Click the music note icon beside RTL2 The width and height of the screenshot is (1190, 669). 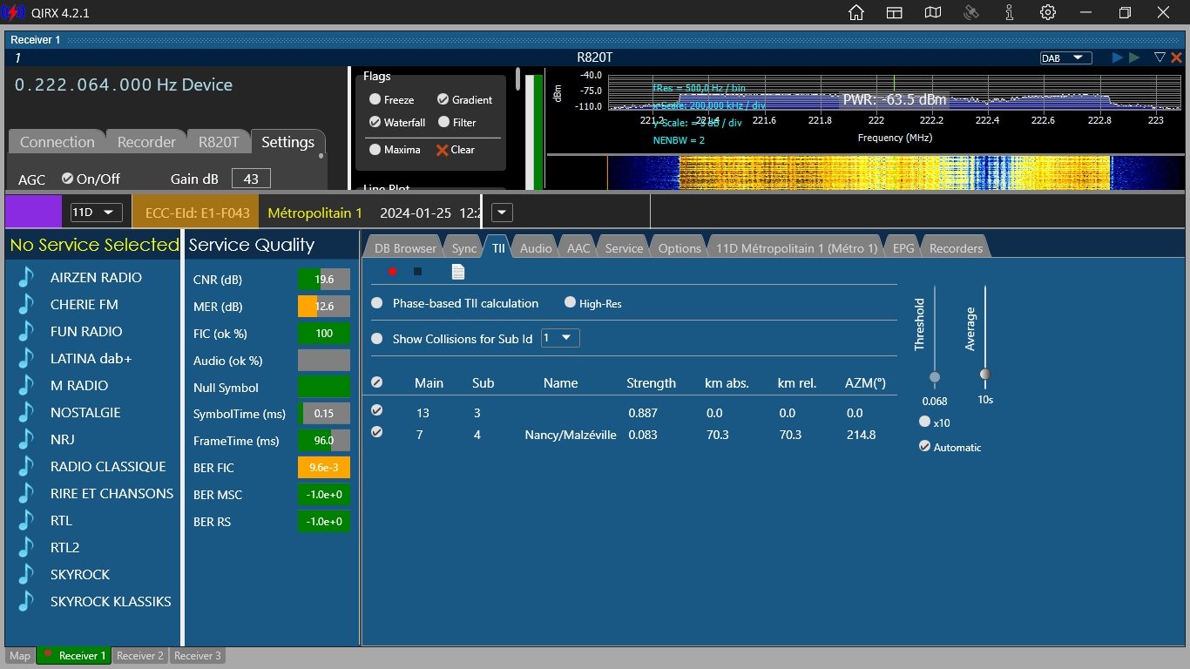click(x=26, y=547)
